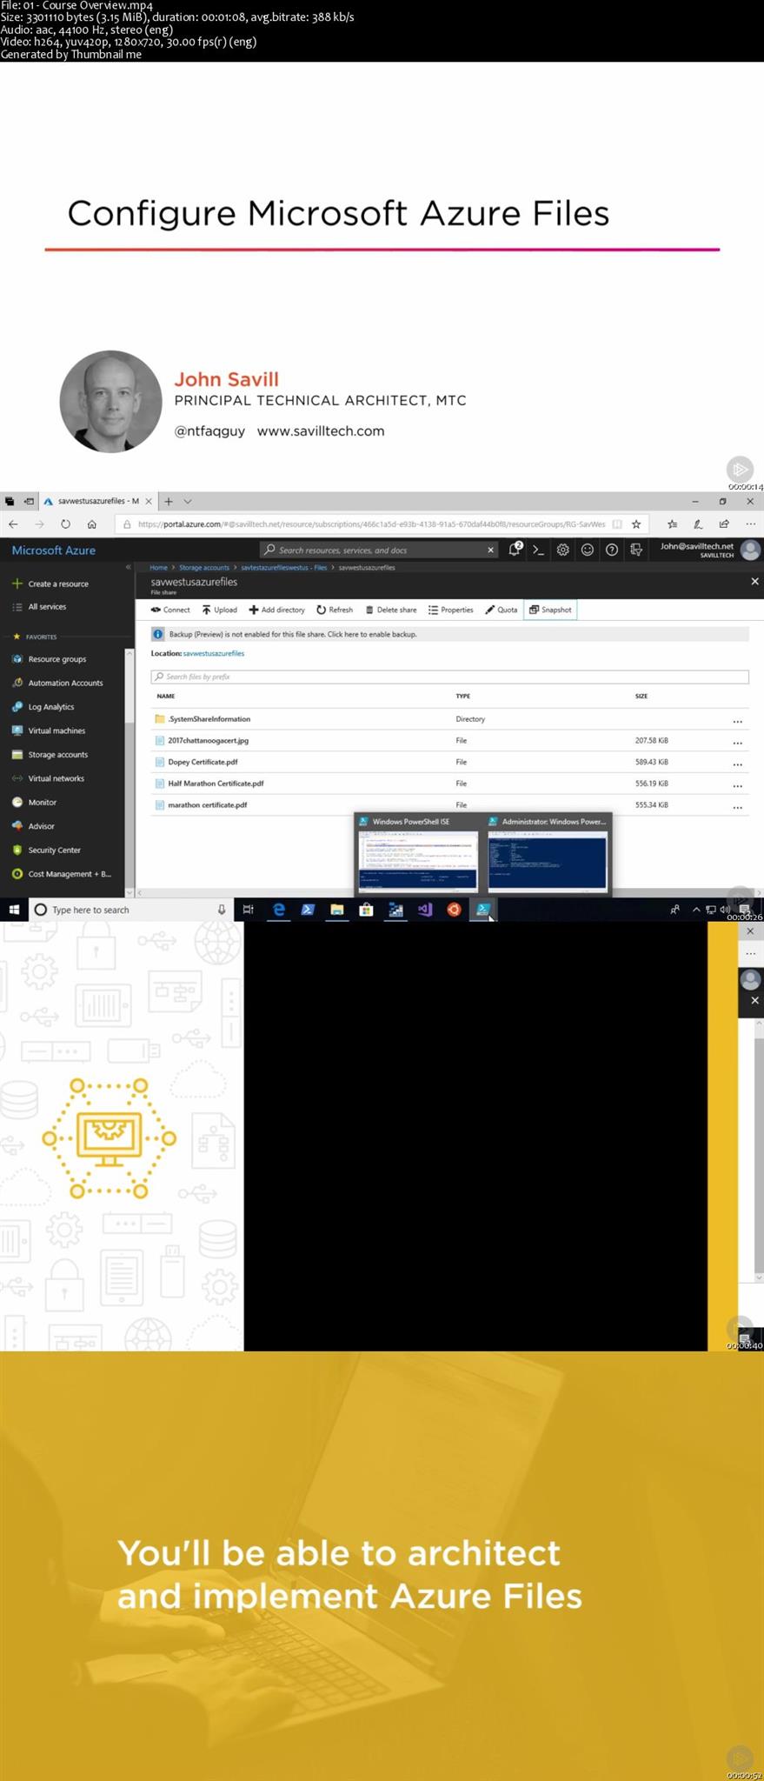This screenshot has width=764, height=1781.
Task: Click the browser back arrow
Action: coord(13,524)
